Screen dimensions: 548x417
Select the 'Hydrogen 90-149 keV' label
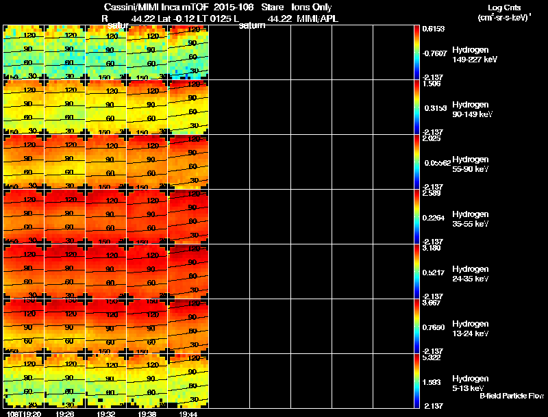pos(473,110)
